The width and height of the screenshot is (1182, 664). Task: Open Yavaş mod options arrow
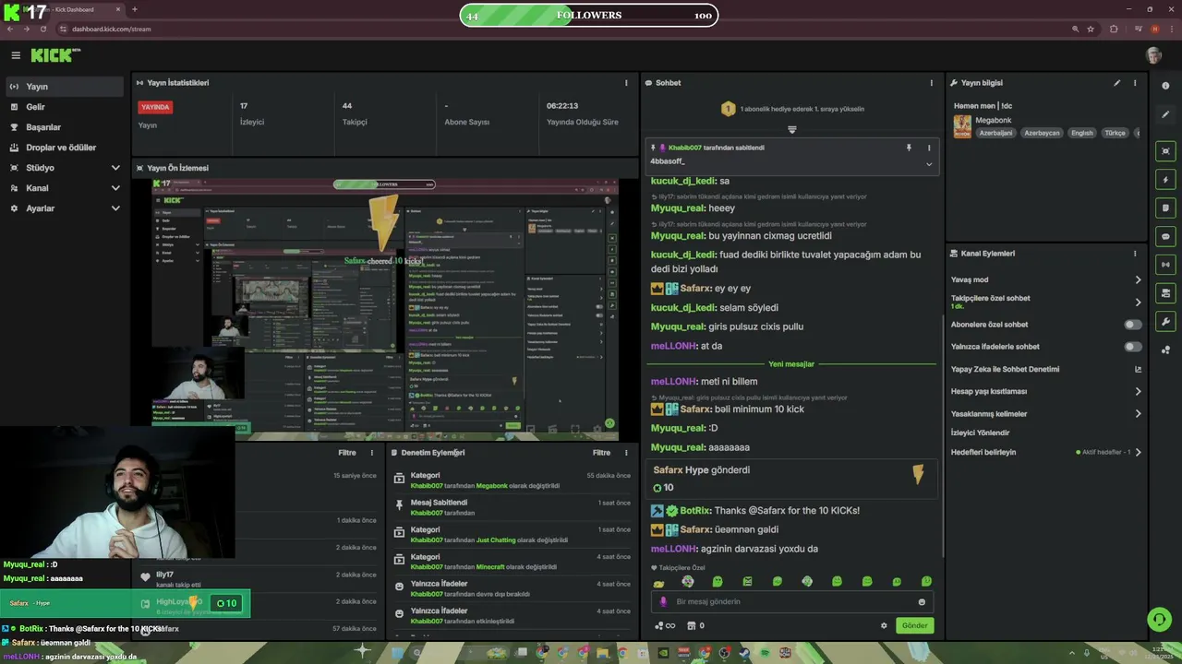[x=1138, y=279]
